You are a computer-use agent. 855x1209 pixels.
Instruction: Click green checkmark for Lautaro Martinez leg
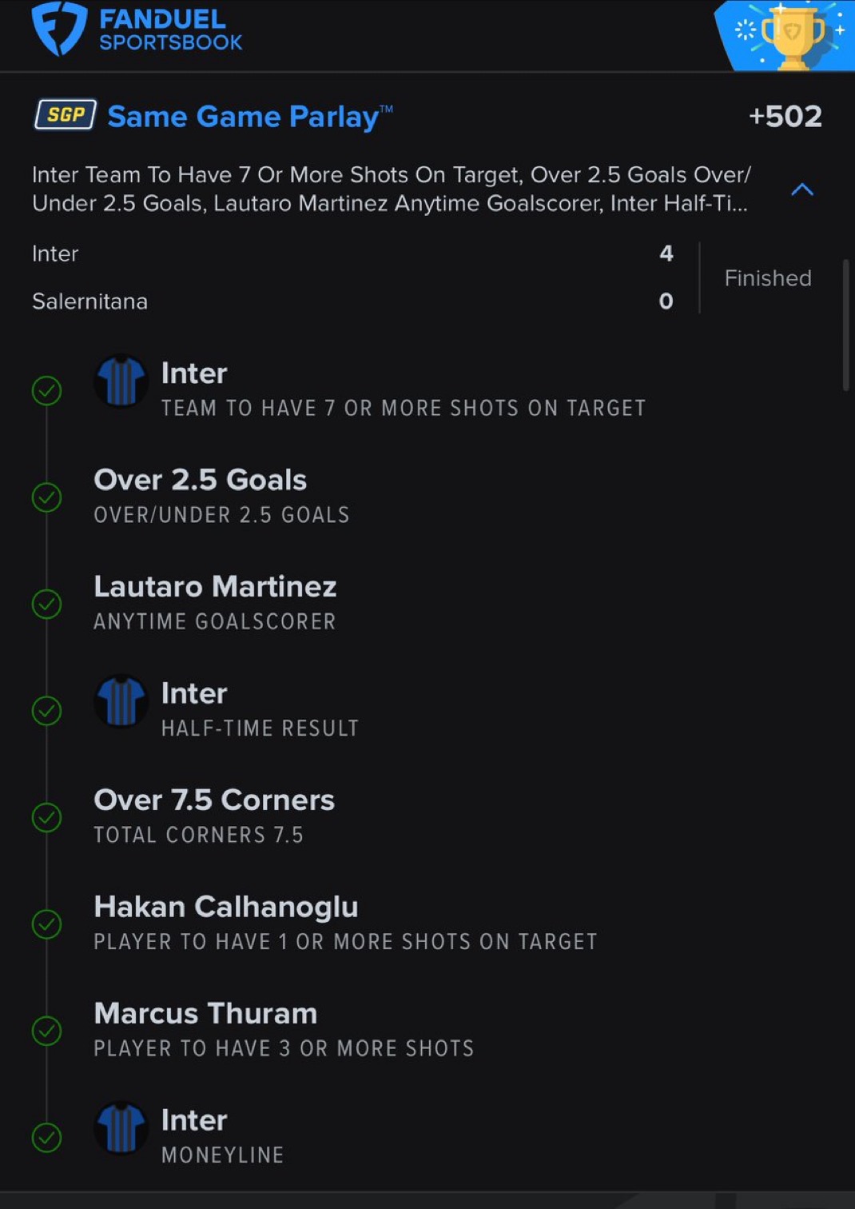point(46,604)
